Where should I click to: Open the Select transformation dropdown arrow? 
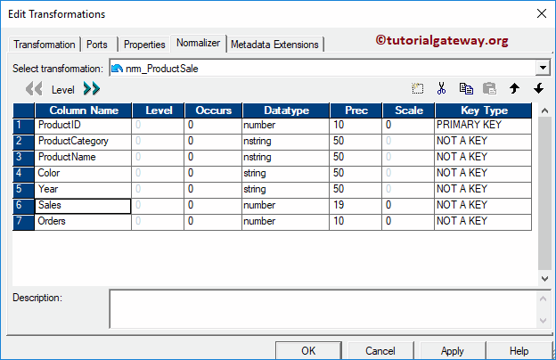(x=543, y=68)
